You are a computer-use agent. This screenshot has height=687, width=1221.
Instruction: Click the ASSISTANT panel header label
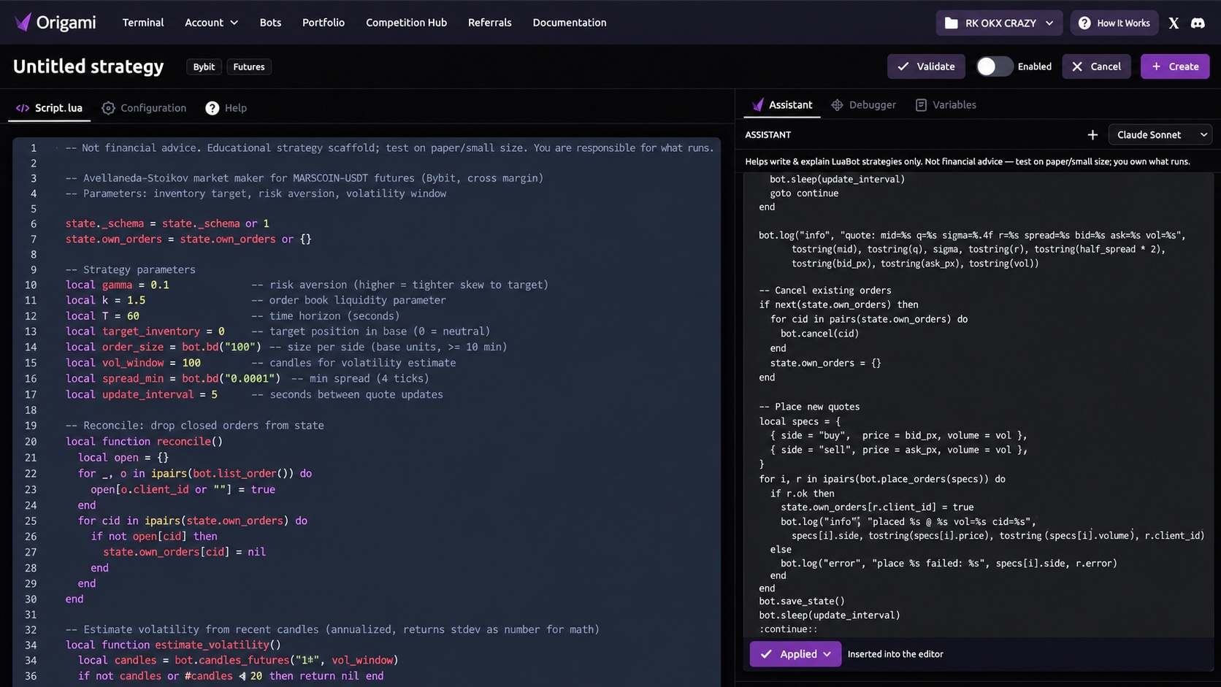tap(768, 135)
